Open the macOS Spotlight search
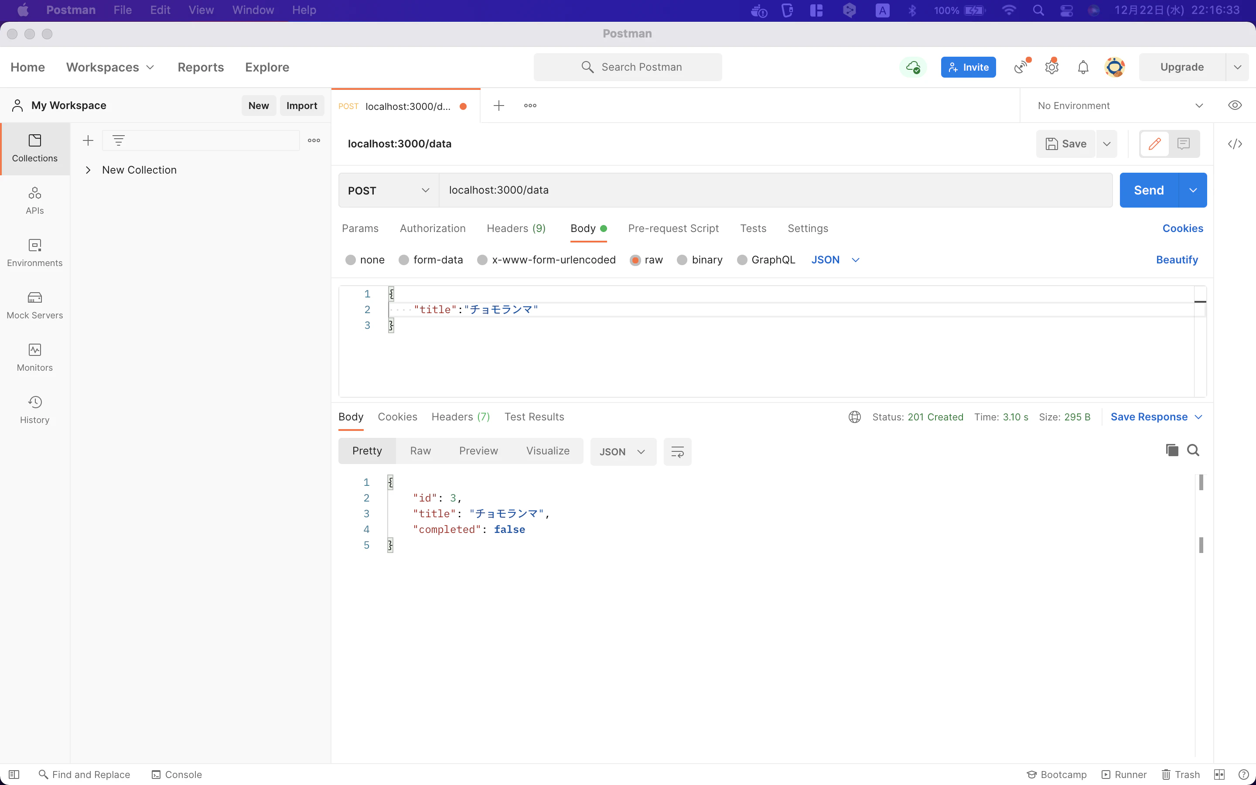 1038,10
